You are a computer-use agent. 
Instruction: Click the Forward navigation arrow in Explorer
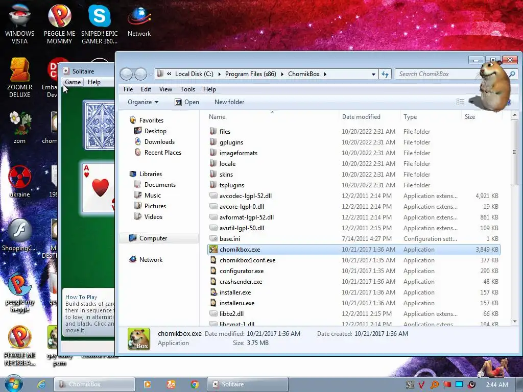pyautogui.click(x=140, y=74)
